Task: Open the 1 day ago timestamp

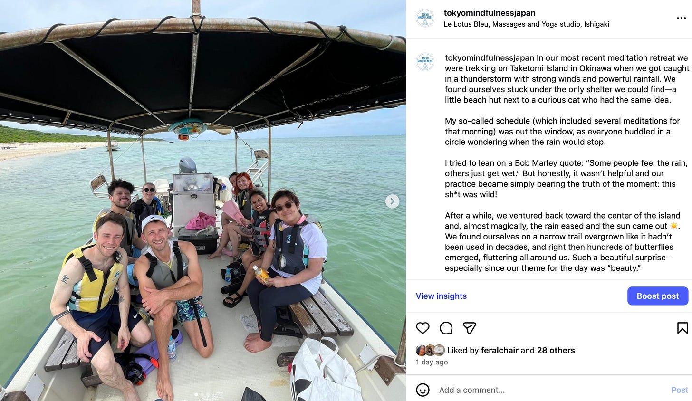Action: [x=432, y=362]
